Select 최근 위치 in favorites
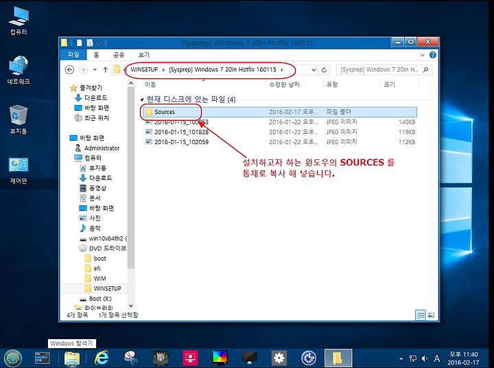 pyautogui.click(x=92, y=118)
